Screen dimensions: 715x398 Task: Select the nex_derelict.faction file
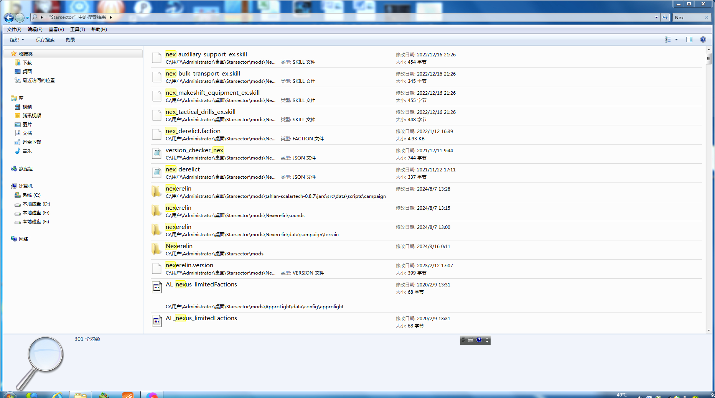pyautogui.click(x=193, y=131)
